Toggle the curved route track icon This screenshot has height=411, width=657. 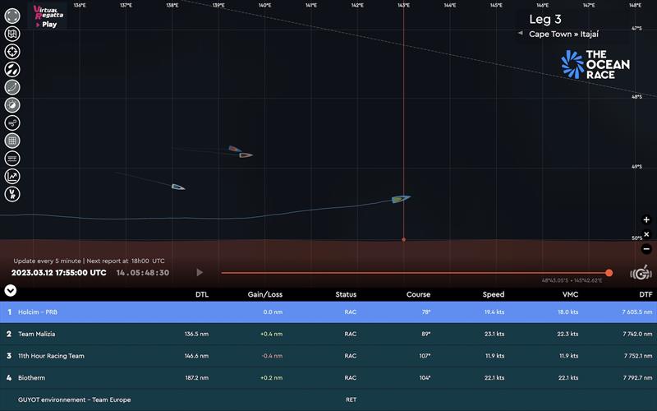coord(12,87)
